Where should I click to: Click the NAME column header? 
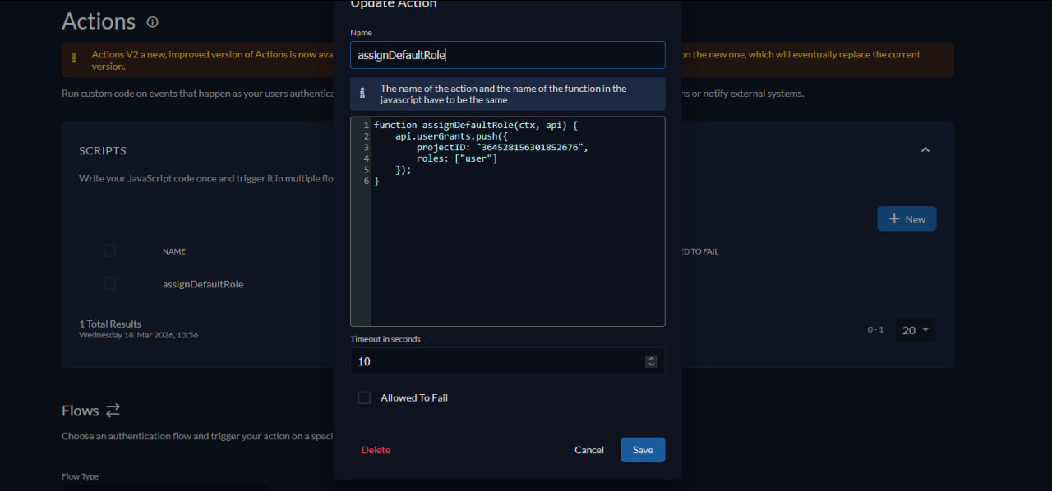tap(174, 251)
